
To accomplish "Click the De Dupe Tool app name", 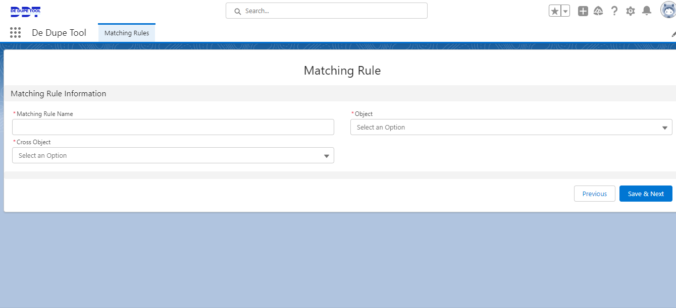I will (x=59, y=33).
